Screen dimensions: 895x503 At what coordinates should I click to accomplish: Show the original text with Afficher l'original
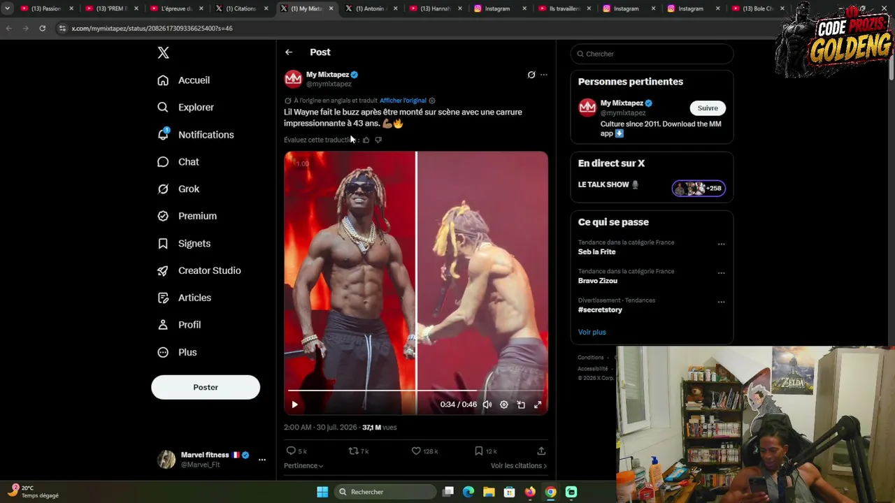coord(403,101)
